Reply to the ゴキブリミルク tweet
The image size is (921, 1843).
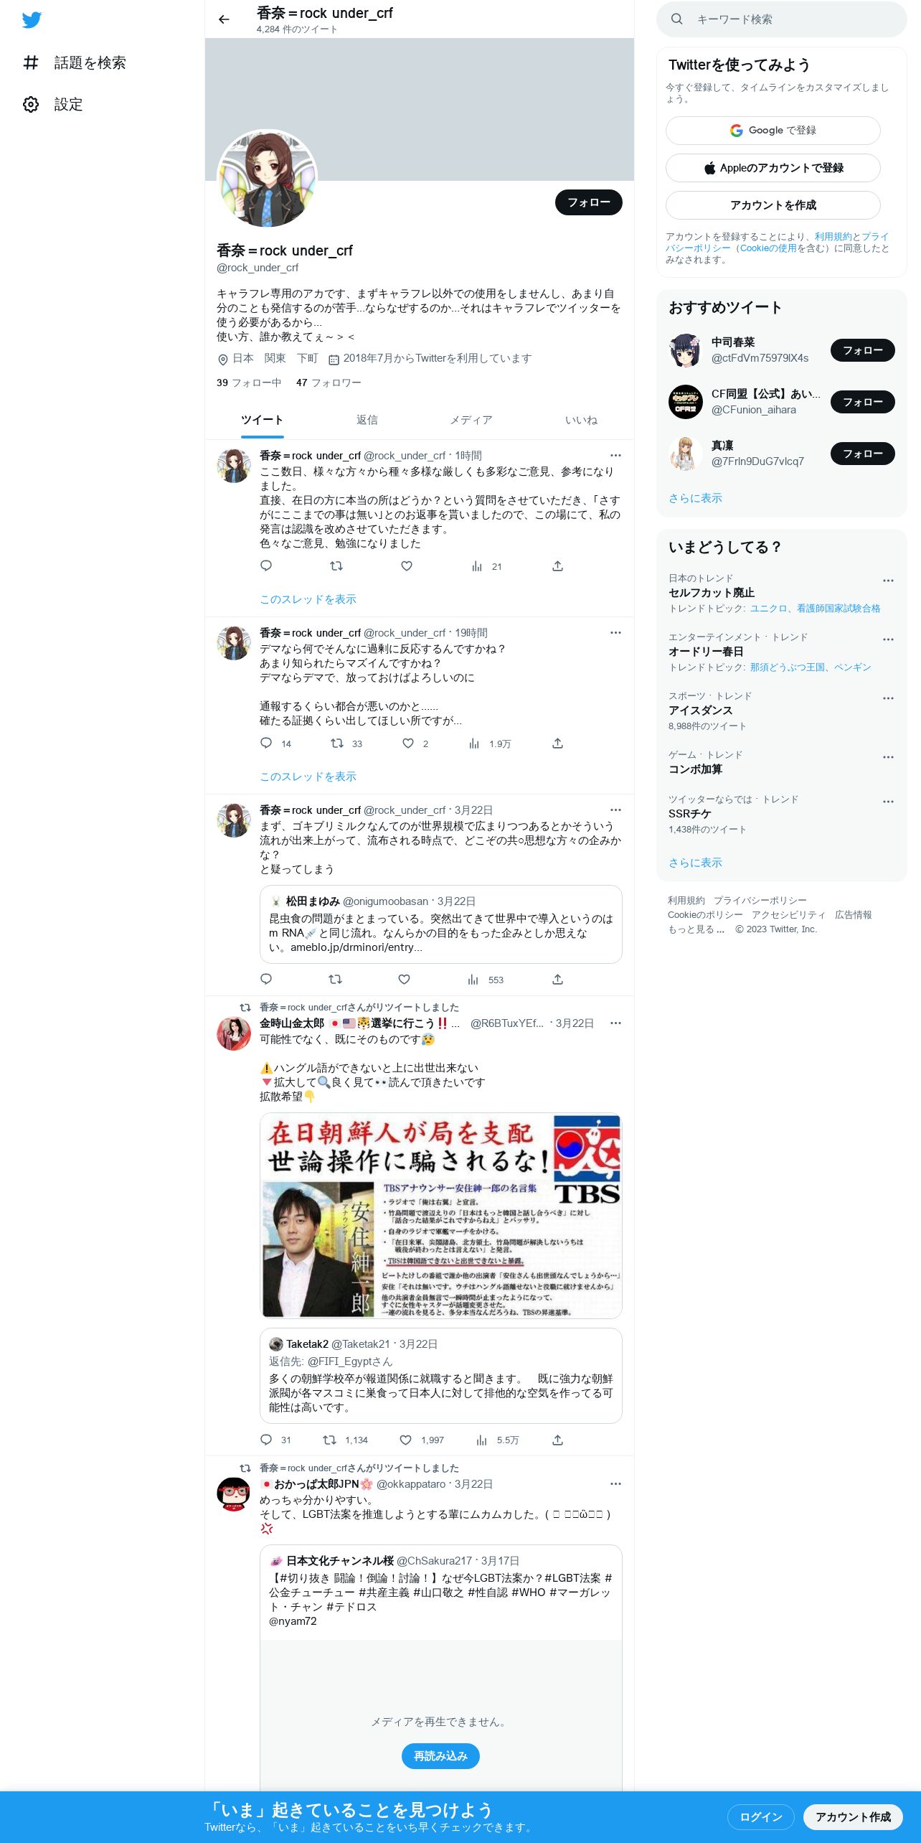266,980
